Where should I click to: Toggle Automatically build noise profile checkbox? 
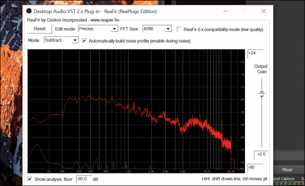coord(84,41)
